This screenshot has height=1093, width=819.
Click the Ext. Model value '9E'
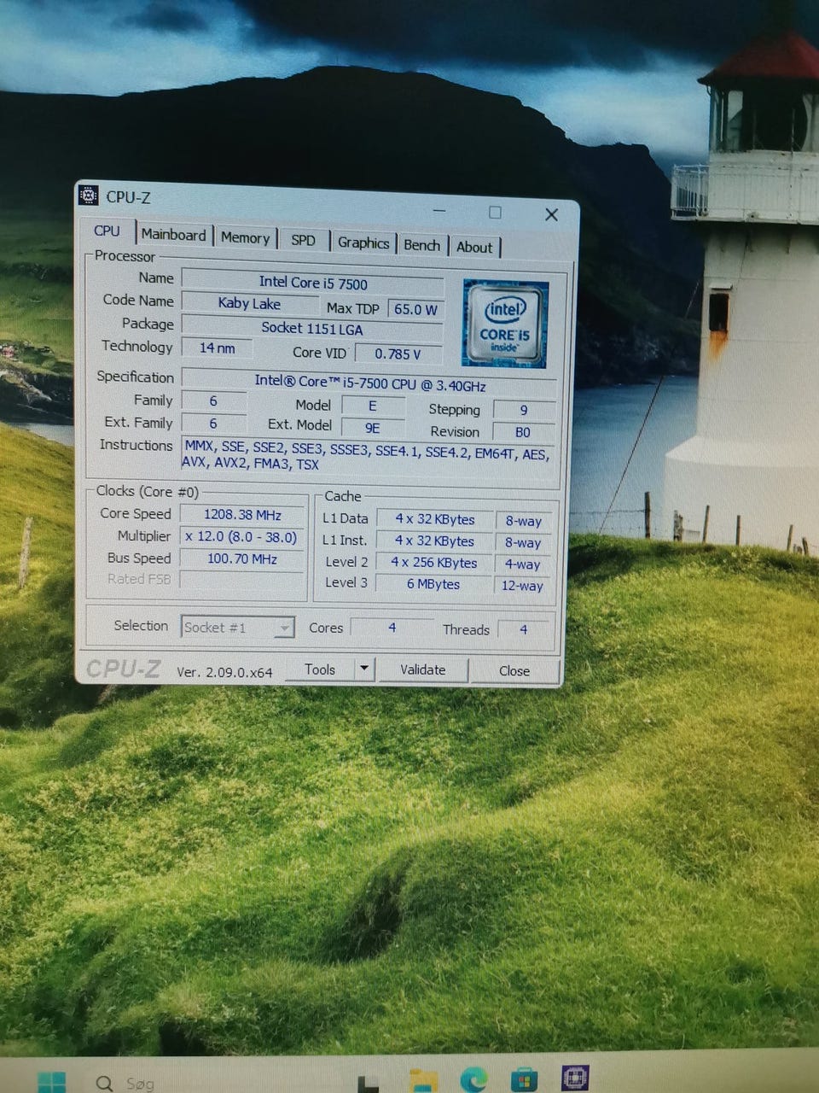tap(373, 428)
